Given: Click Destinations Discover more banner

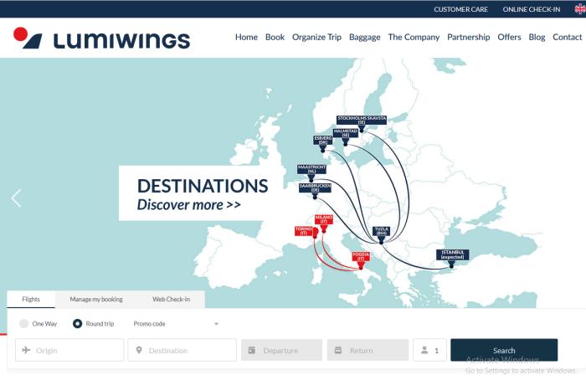Looking at the screenshot, I should tap(203, 193).
